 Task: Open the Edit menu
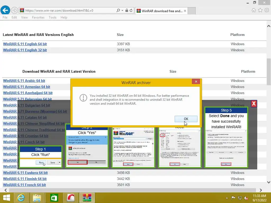coord(14,17)
